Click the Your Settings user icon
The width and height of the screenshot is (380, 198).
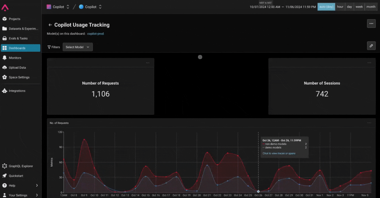tap(4, 195)
